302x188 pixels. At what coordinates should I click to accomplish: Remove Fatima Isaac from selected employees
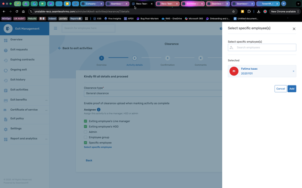coord(293,71)
